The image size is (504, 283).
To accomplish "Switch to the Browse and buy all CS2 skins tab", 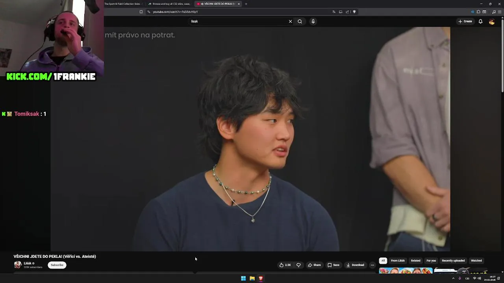I will (x=170, y=4).
